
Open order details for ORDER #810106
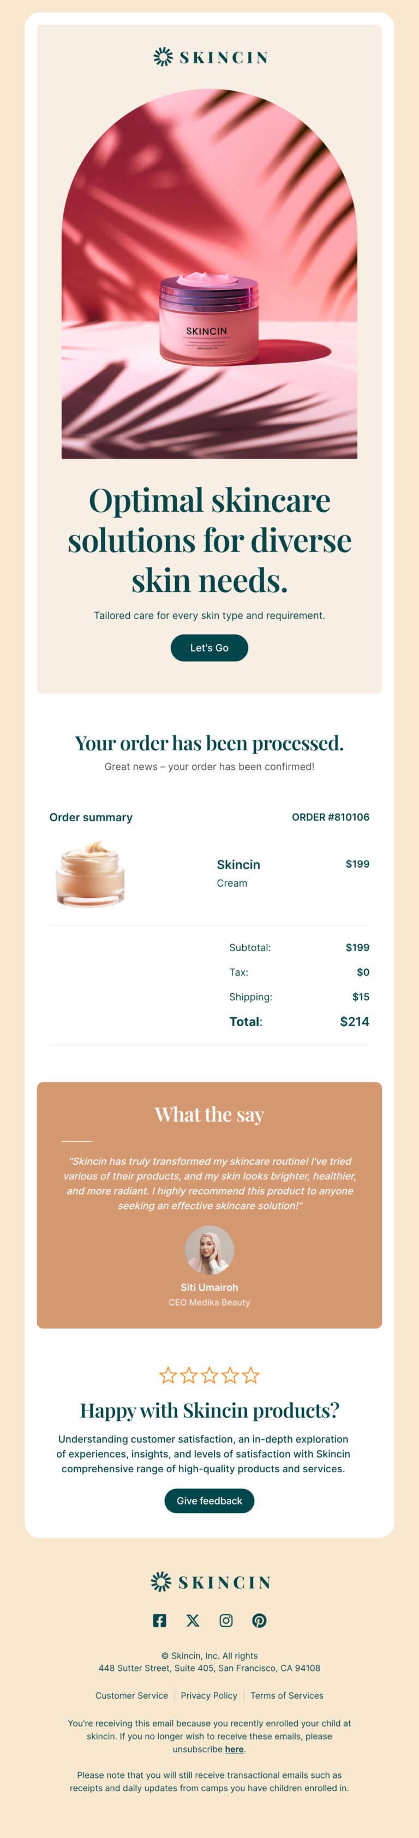pos(331,817)
